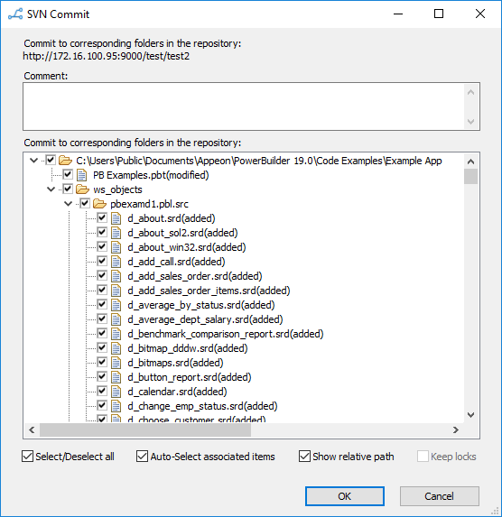The image size is (502, 517).
Task: Collapse the root Example App folder node
Action: click(x=33, y=161)
